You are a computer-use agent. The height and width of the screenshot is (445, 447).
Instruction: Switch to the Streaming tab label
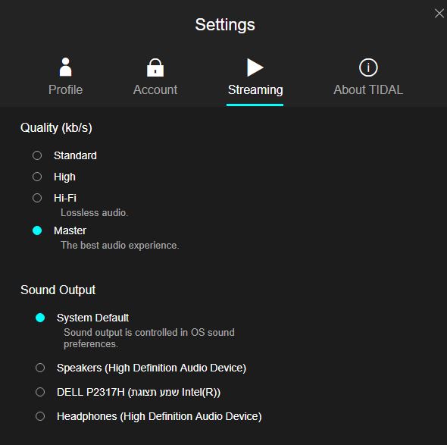point(255,90)
